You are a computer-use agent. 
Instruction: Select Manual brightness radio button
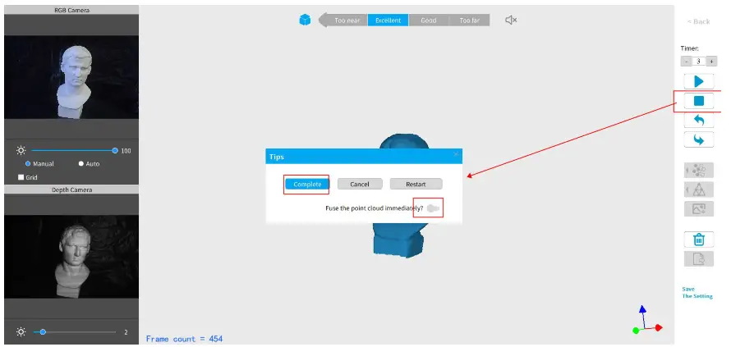(28, 164)
